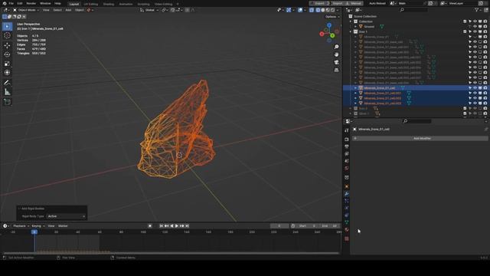Toggle X-ray mode
This screenshot has height=276, width=490.
pos(312,10)
